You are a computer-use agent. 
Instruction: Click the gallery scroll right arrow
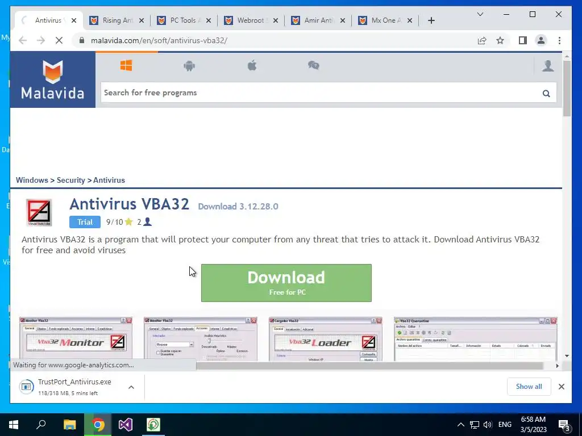pos(557,366)
